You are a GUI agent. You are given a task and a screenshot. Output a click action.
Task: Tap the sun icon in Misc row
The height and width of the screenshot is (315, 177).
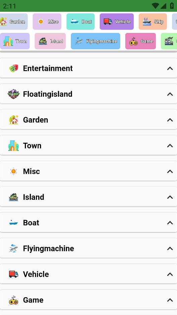[x=13, y=171]
